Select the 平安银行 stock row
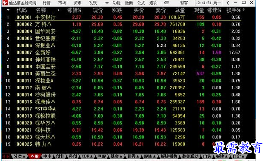 point(128,17)
